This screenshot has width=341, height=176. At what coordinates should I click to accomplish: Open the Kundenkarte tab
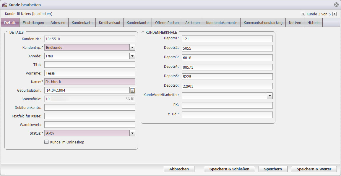[x=82, y=23]
